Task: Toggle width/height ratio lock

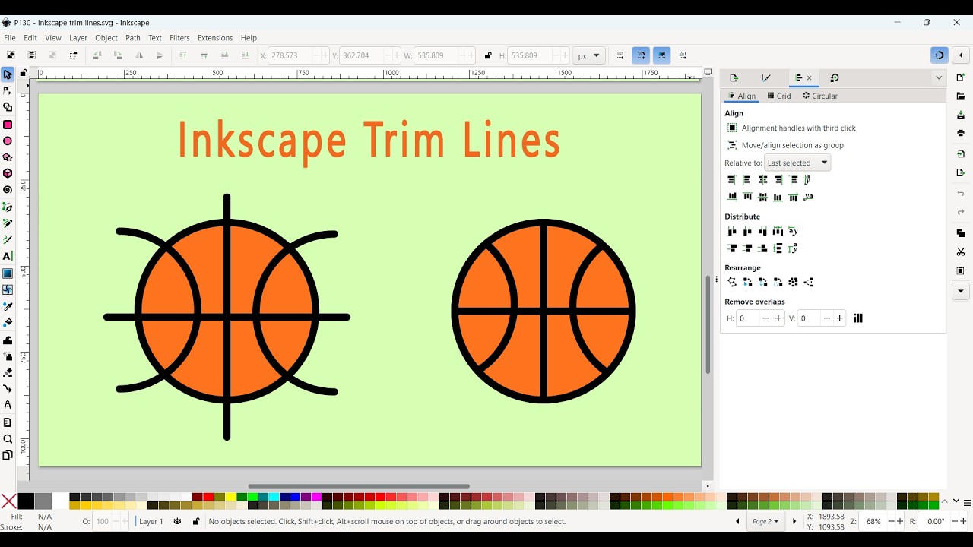Action: coord(488,55)
